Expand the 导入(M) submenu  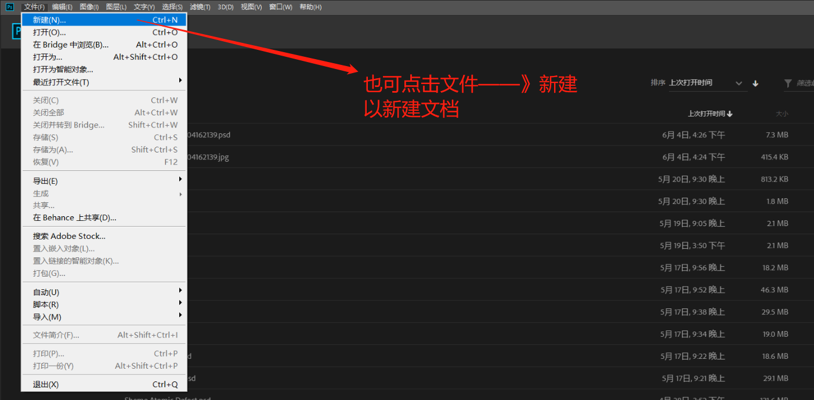pyautogui.click(x=104, y=317)
